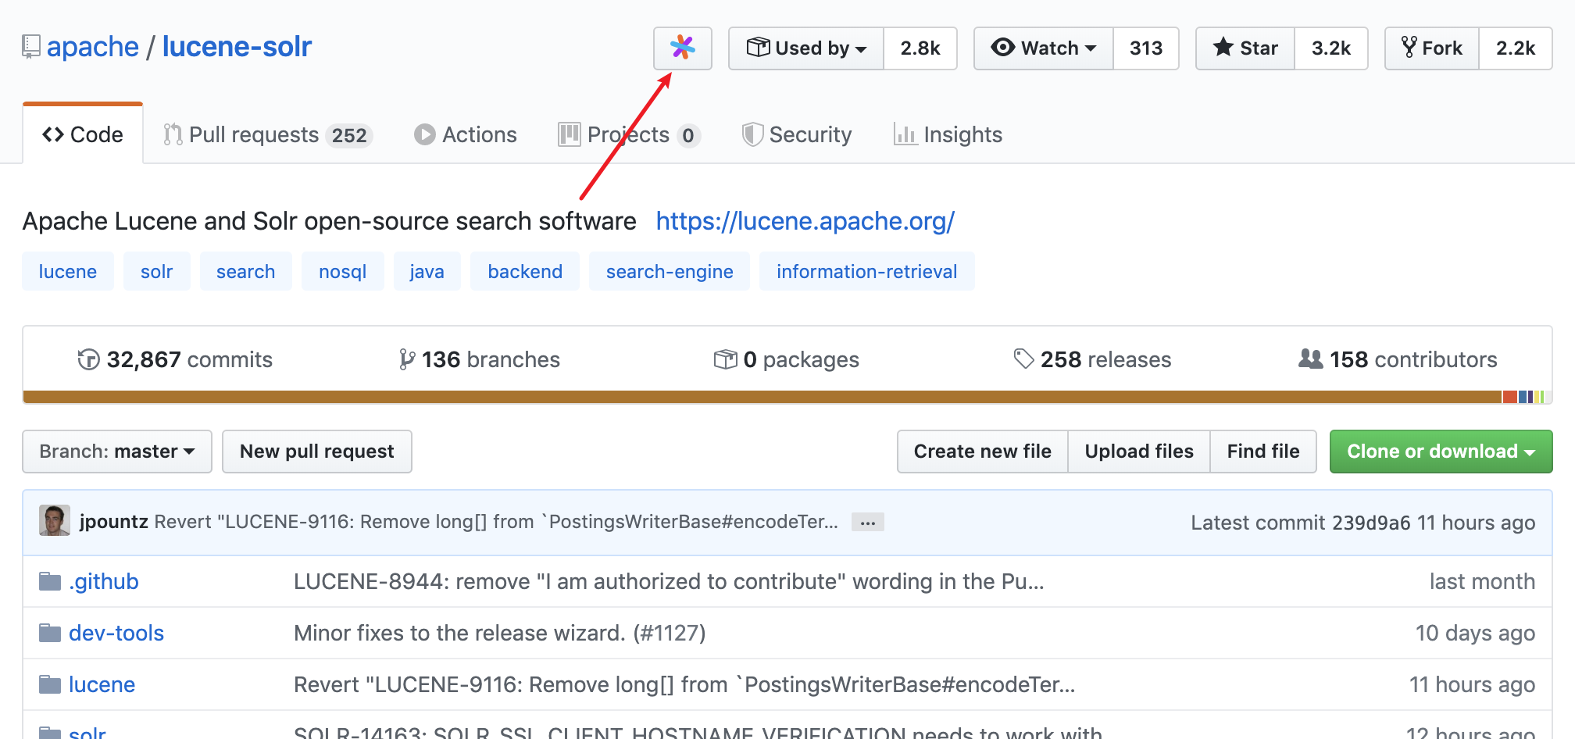This screenshot has height=739, width=1575.
Task: Open the lucene row's Revert LUCENE-9116 commit
Action: click(x=684, y=684)
